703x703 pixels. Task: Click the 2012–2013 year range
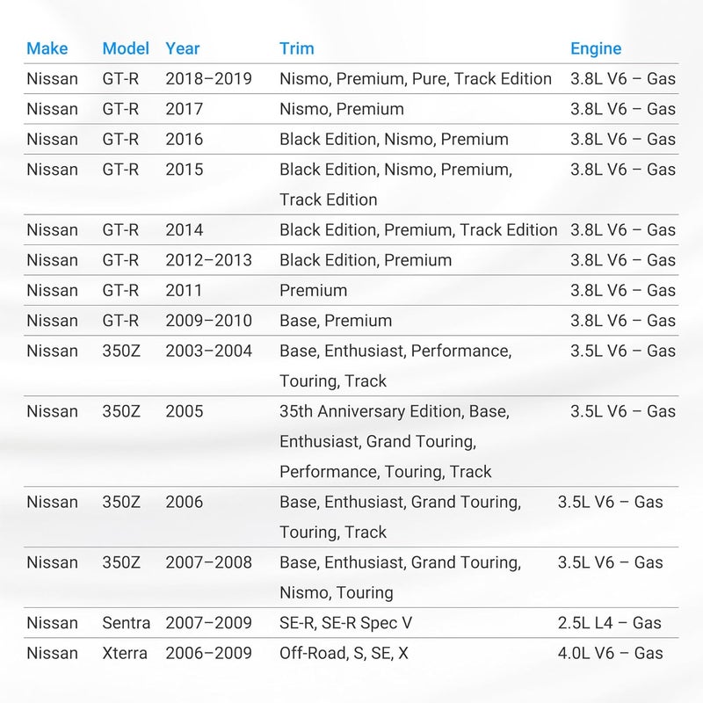(209, 260)
